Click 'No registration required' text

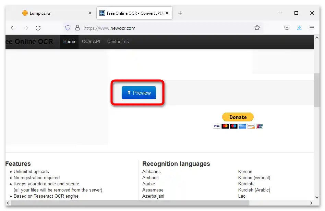[37, 178]
